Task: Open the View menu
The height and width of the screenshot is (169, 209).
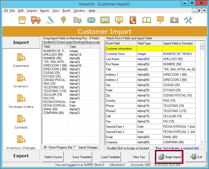Action: click(56, 11)
